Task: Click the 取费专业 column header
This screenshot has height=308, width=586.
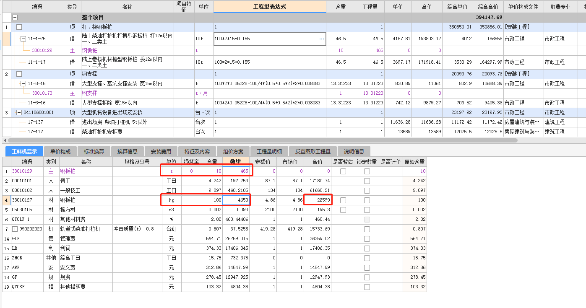Action: [x=561, y=7]
